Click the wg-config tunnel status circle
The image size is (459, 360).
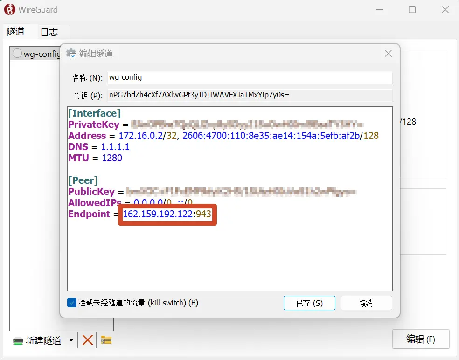17,53
